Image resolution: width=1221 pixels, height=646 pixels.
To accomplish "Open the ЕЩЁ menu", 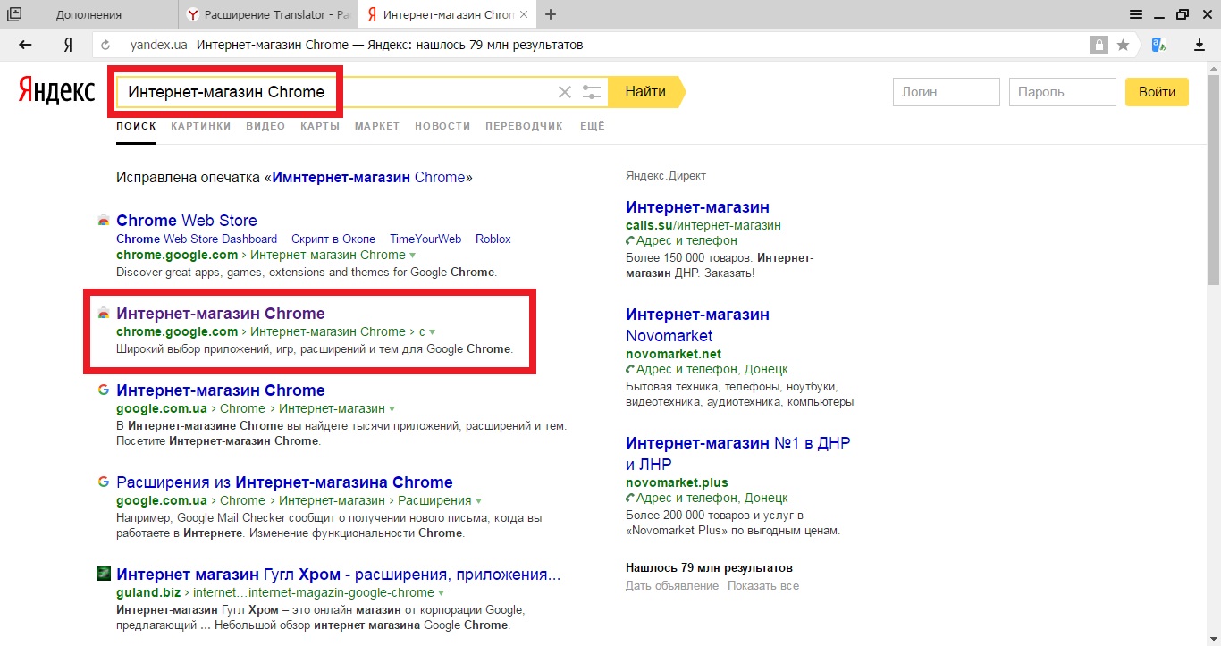I will click(593, 126).
